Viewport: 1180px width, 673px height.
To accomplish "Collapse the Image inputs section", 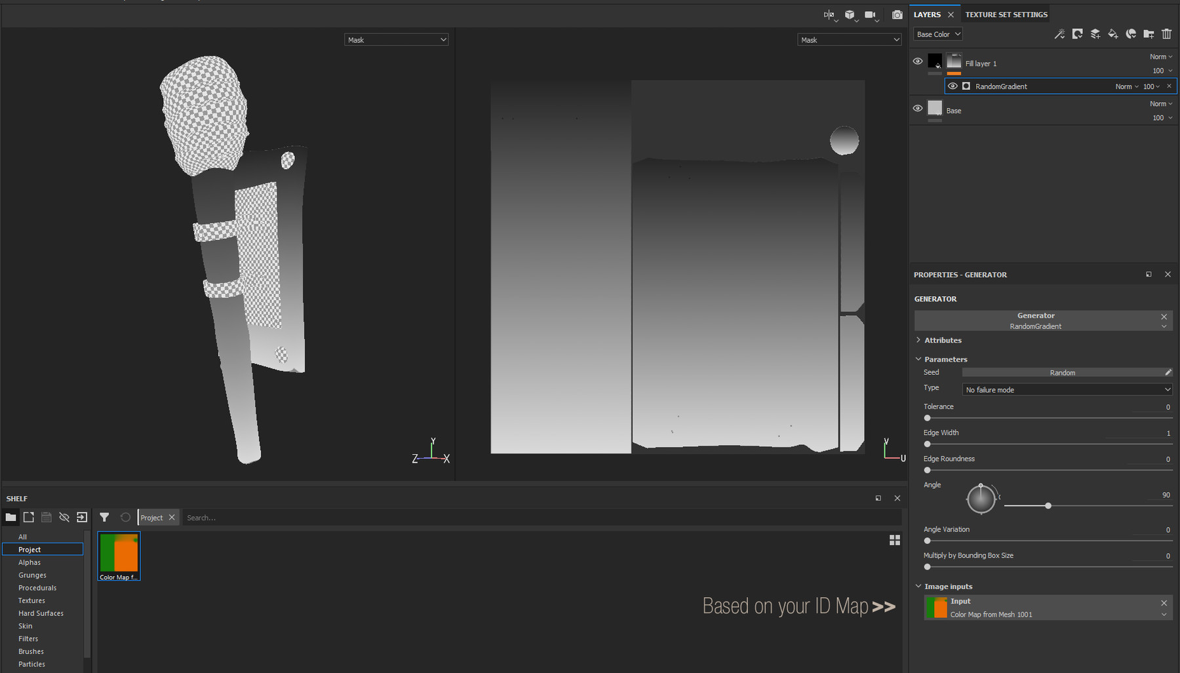I will point(943,586).
